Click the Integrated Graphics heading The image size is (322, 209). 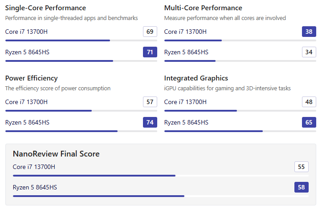pos(196,78)
